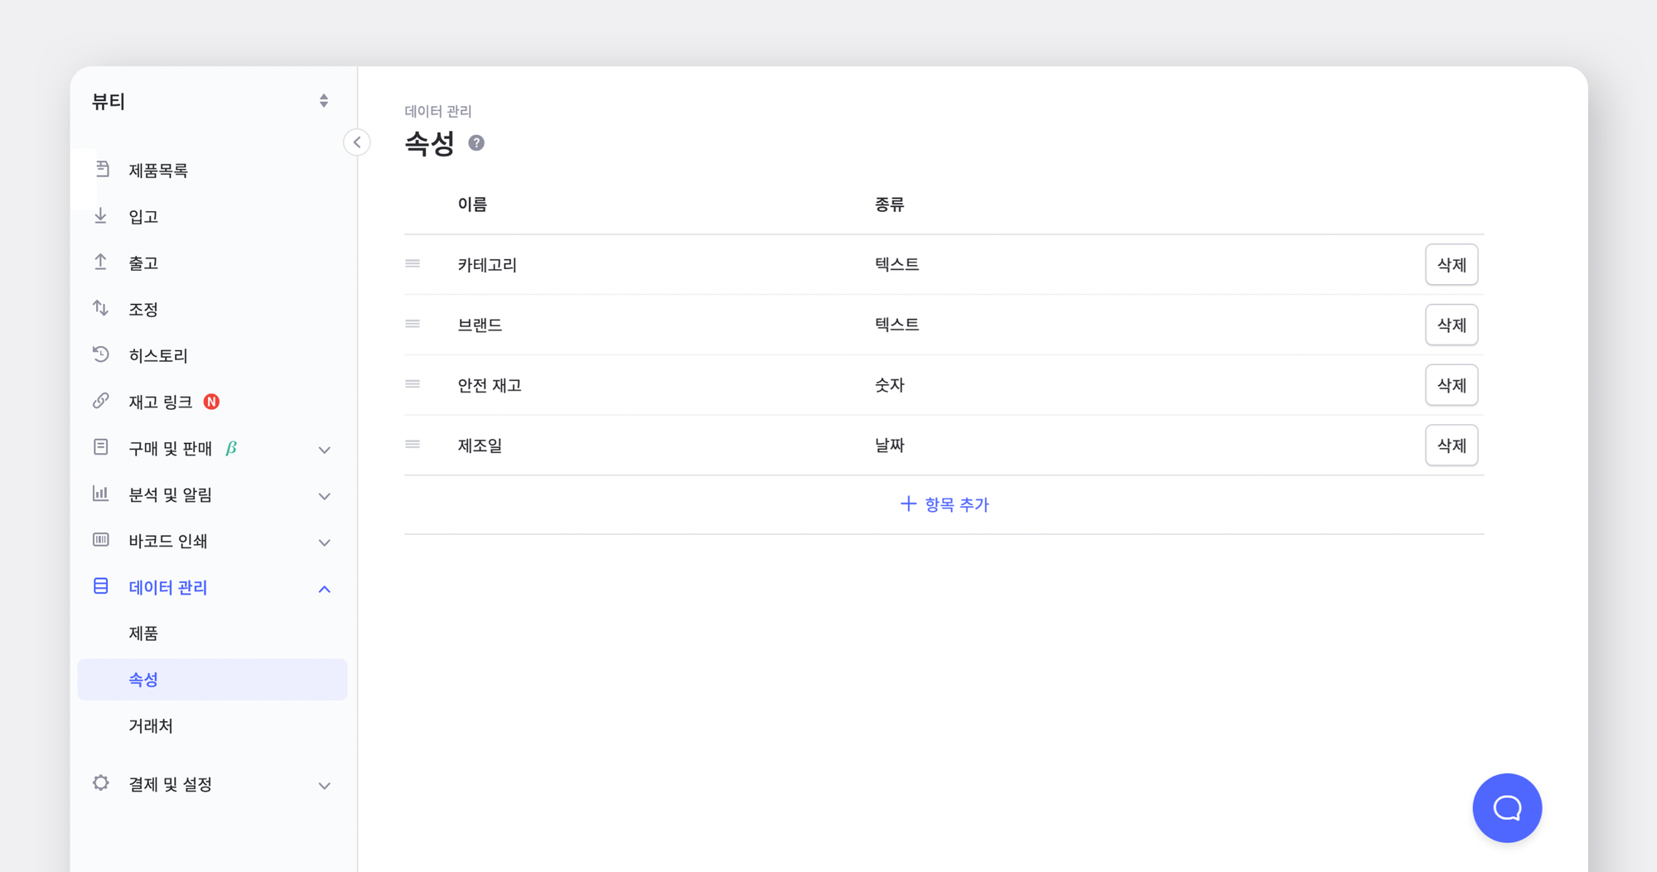Click the 결제 및 설정 gear icon

(x=100, y=783)
